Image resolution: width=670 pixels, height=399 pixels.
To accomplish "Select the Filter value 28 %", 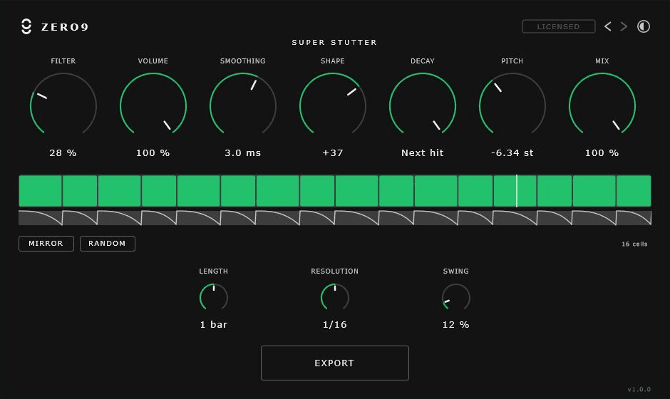I will pyautogui.click(x=63, y=153).
